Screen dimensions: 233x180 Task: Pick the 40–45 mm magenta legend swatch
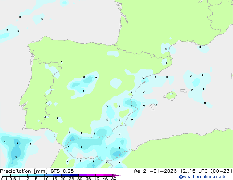[x=100, y=175]
